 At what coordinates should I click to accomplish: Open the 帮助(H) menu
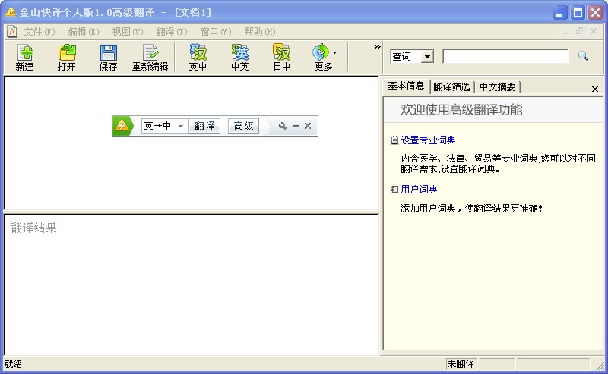click(x=260, y=32)
